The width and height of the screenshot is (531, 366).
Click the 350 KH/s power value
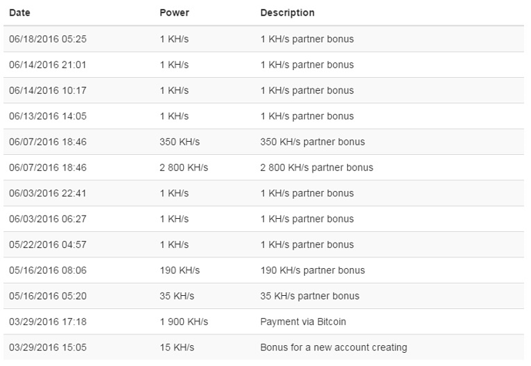[x=180, y=142]
